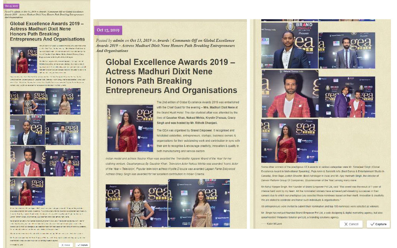Click the paragraph starting "The GEA was organised by Brand Empower"
Screen dimensions: 397x248
[x=198, y=141]
